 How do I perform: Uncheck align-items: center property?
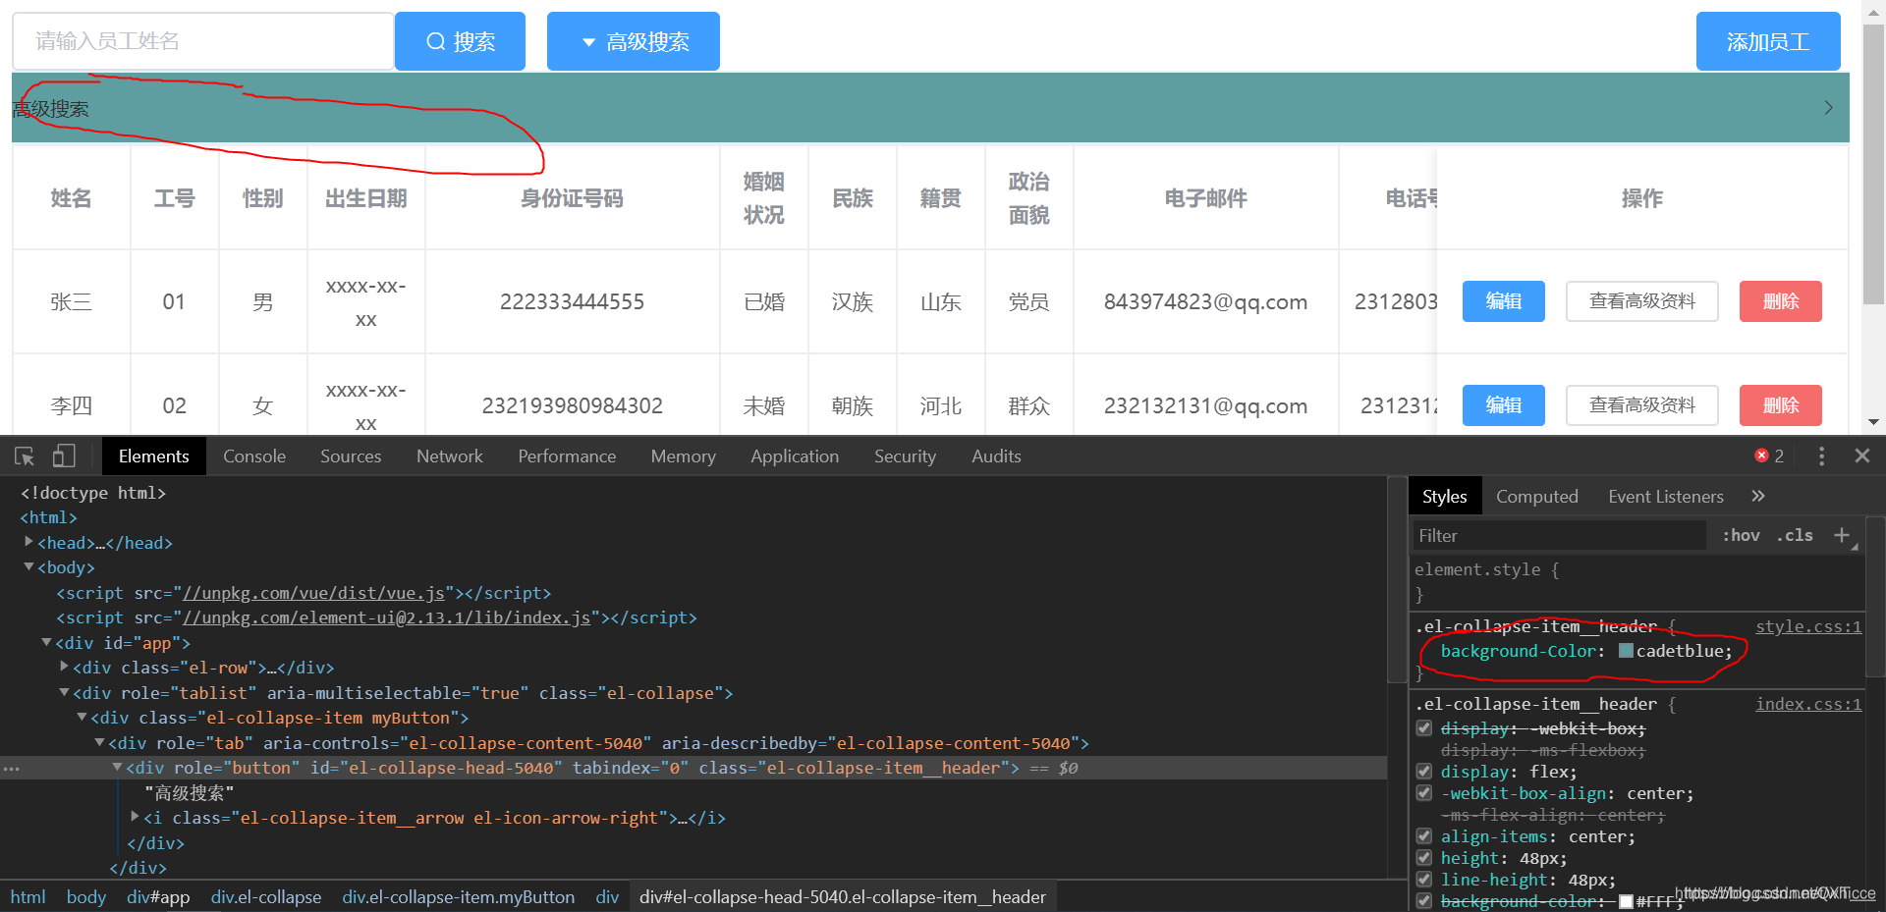coord(1423,836)
